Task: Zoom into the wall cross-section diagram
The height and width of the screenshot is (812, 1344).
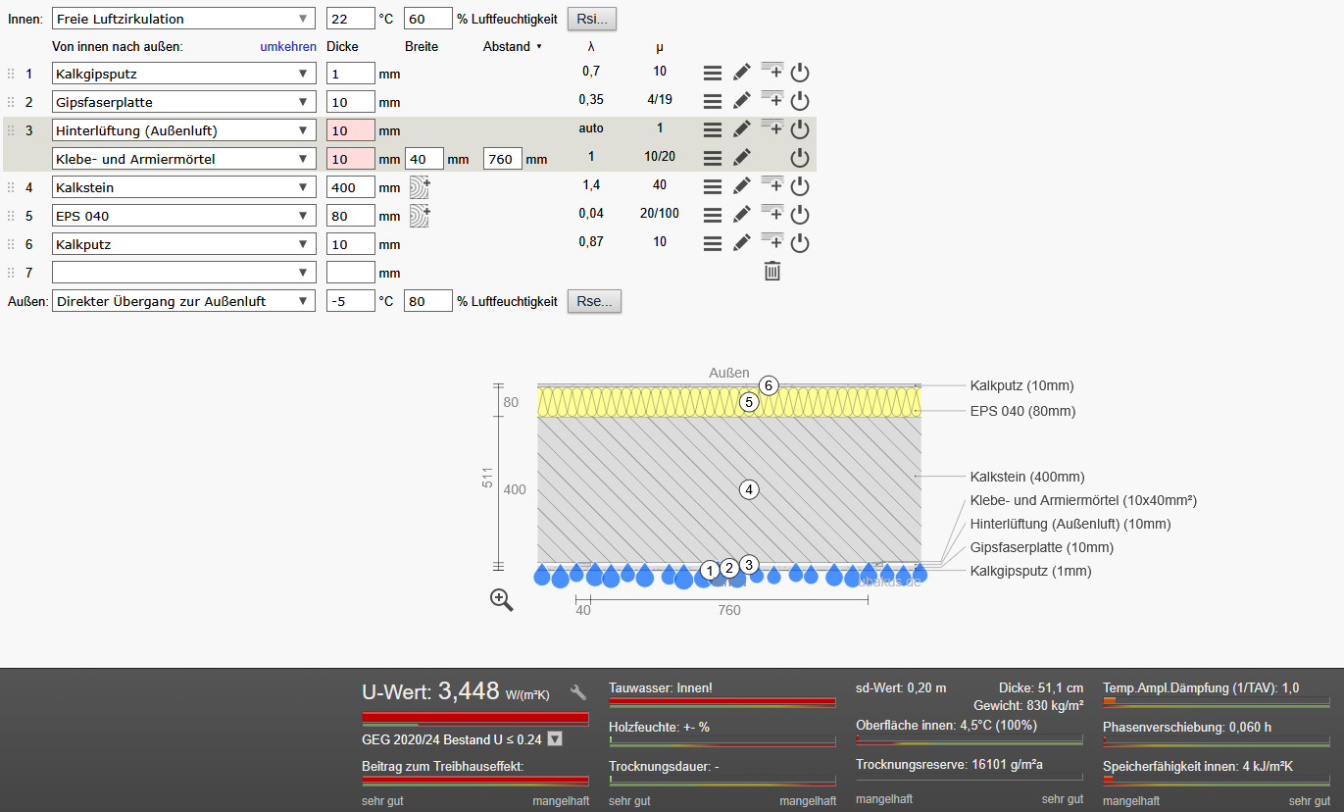Action: (501, 600)
